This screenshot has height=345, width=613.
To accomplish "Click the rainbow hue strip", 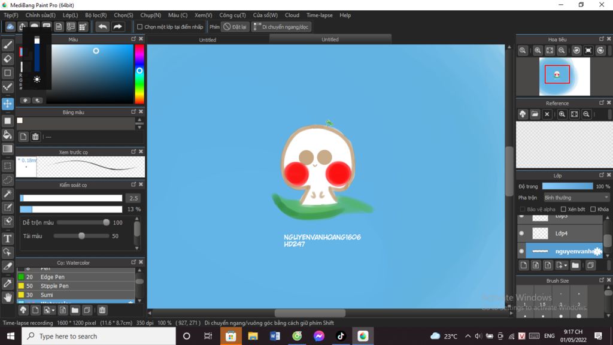I will point(139,74).
